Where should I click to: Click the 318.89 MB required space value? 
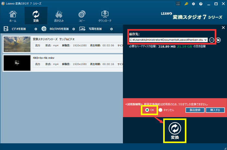click(167, 46)
